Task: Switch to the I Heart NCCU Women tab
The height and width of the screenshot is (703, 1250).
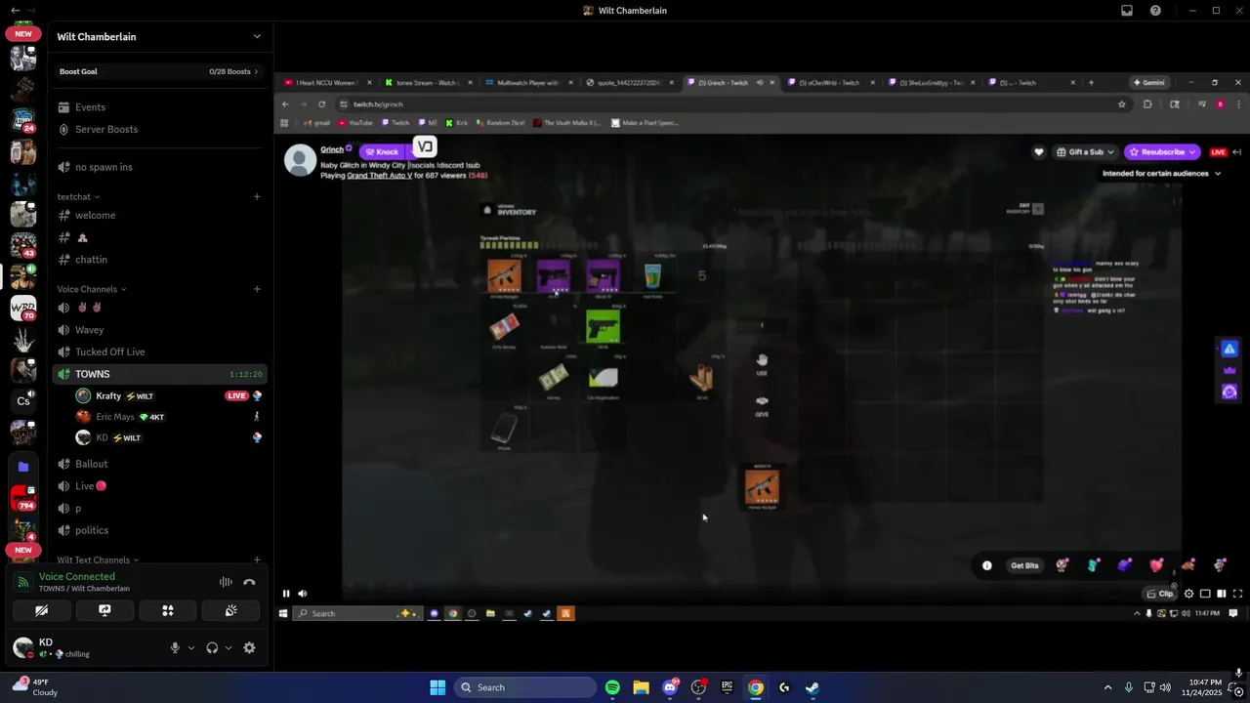Action: [x=327, y=83]
